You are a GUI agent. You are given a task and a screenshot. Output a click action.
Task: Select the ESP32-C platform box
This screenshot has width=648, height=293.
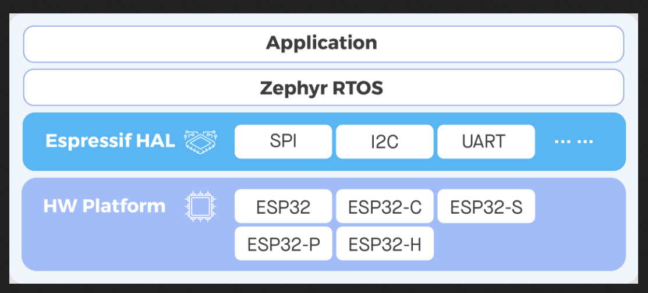[x=384, y=206]
